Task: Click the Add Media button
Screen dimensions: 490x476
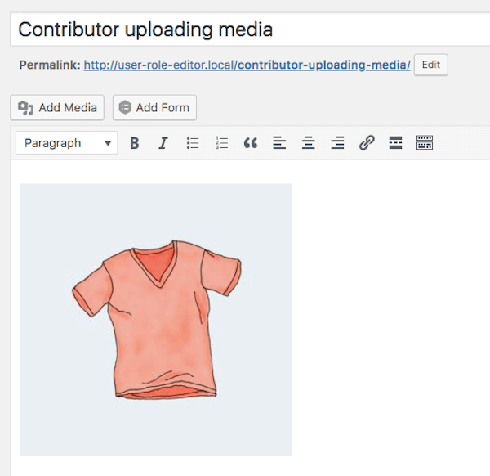Action: click(57, 108)
